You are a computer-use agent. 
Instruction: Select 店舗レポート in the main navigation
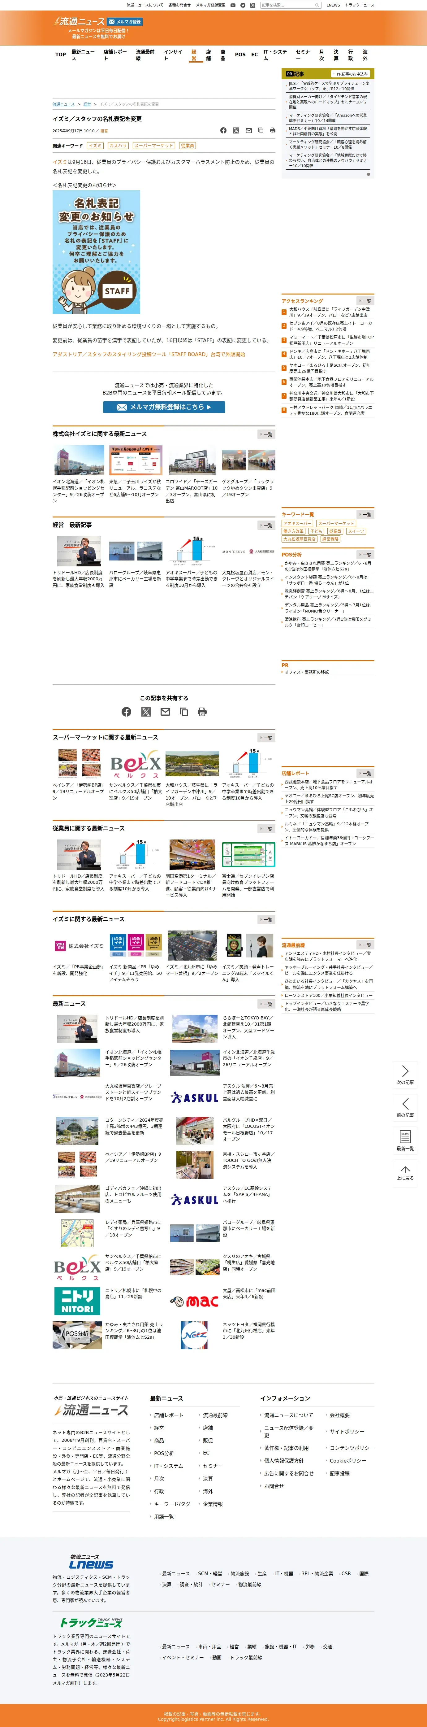click(x=115, y=55)
